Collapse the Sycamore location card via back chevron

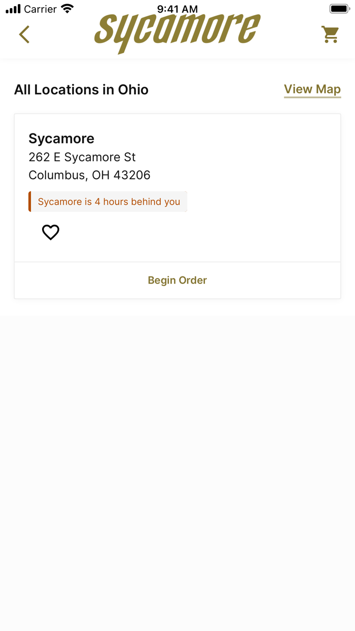24,34
